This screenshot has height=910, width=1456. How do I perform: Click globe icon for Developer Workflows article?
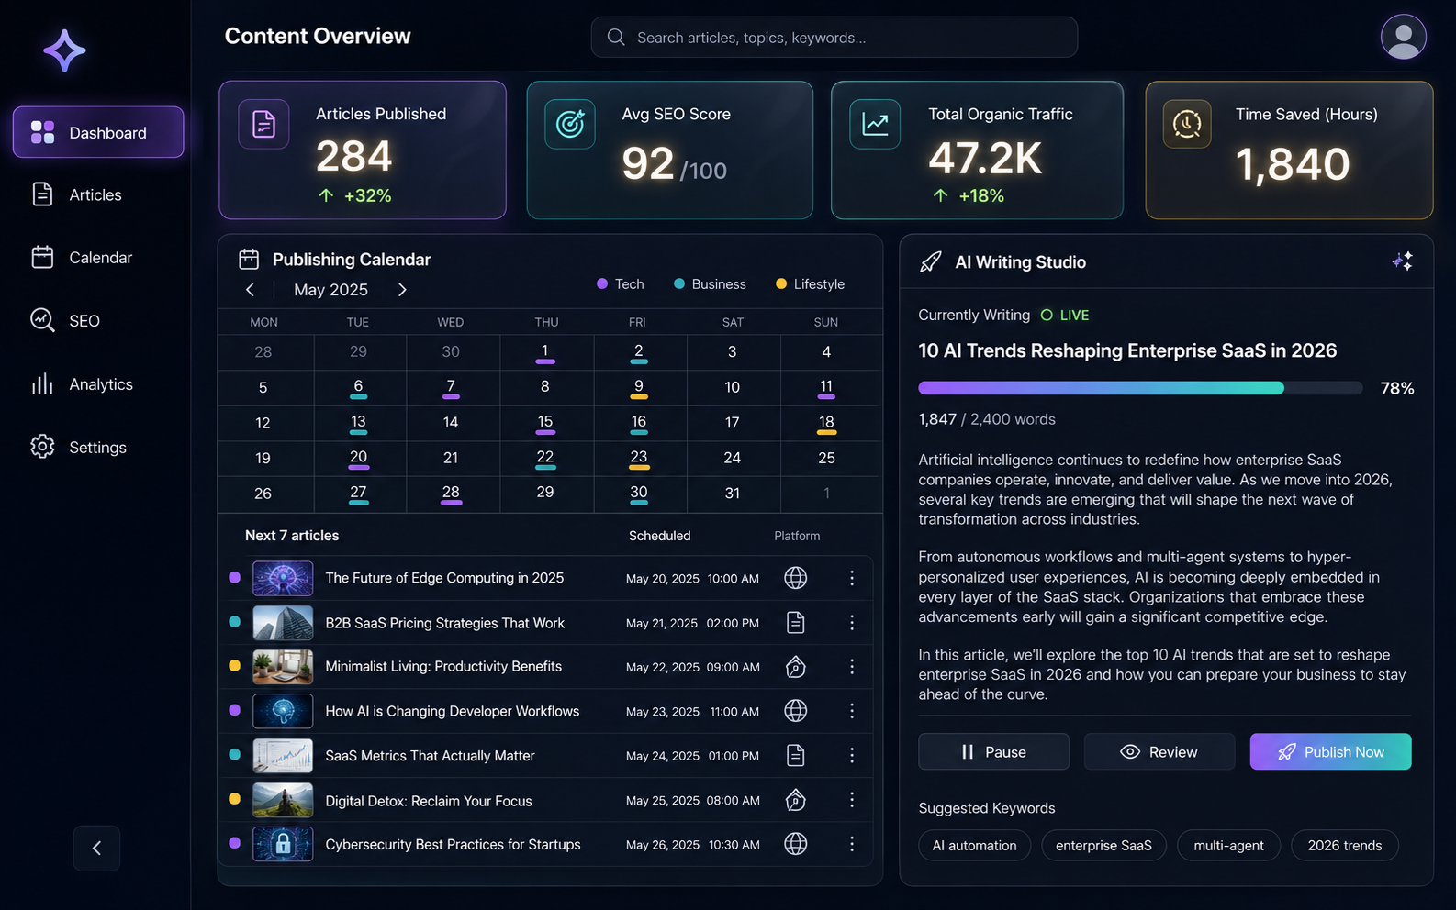tap(796, 711)
